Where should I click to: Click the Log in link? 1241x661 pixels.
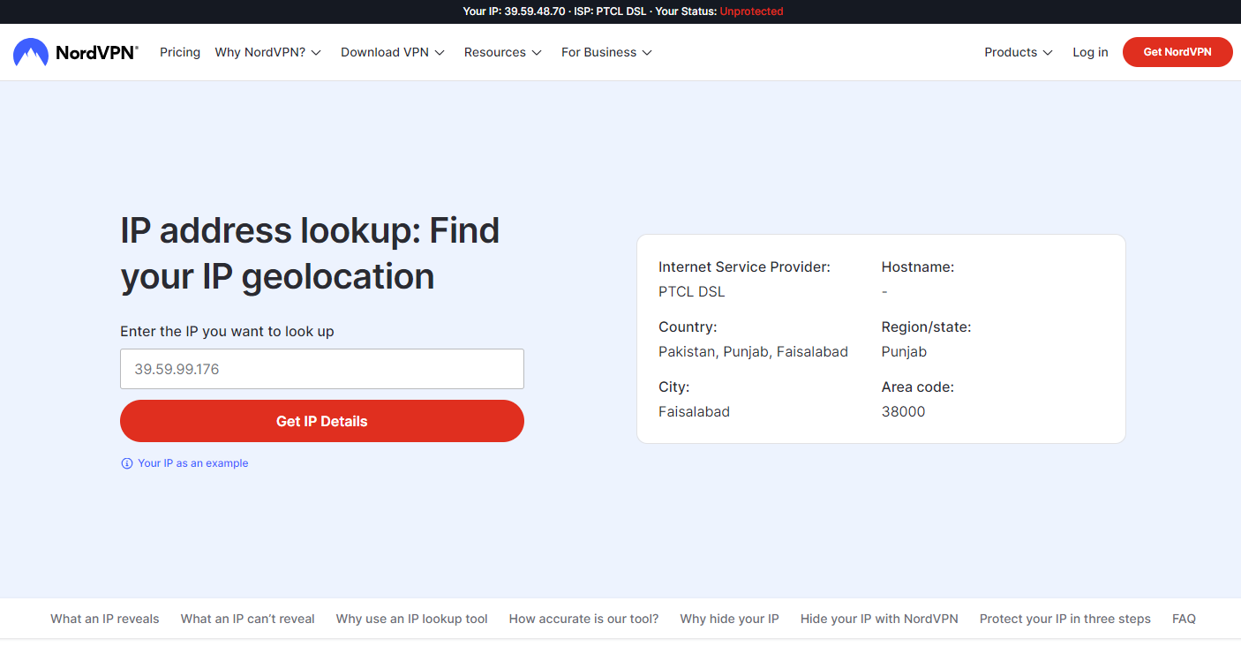point(1090,52)
